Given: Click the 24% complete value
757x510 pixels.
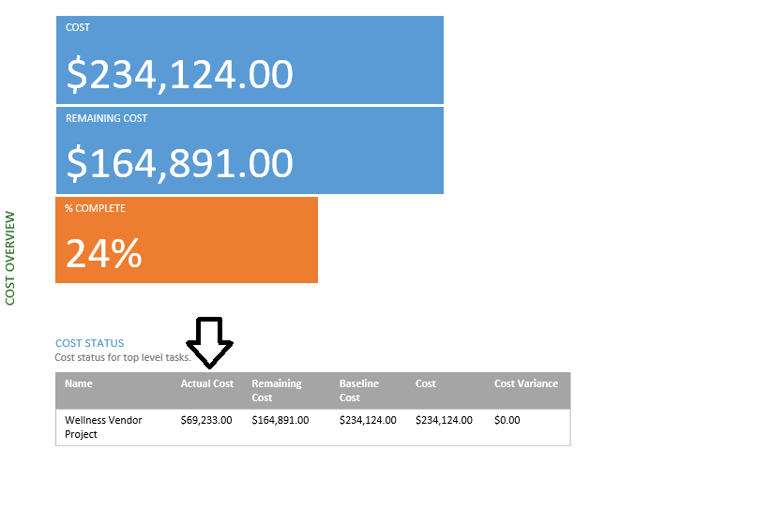Looking at the screenshot, I should click(x=104, y=253).
